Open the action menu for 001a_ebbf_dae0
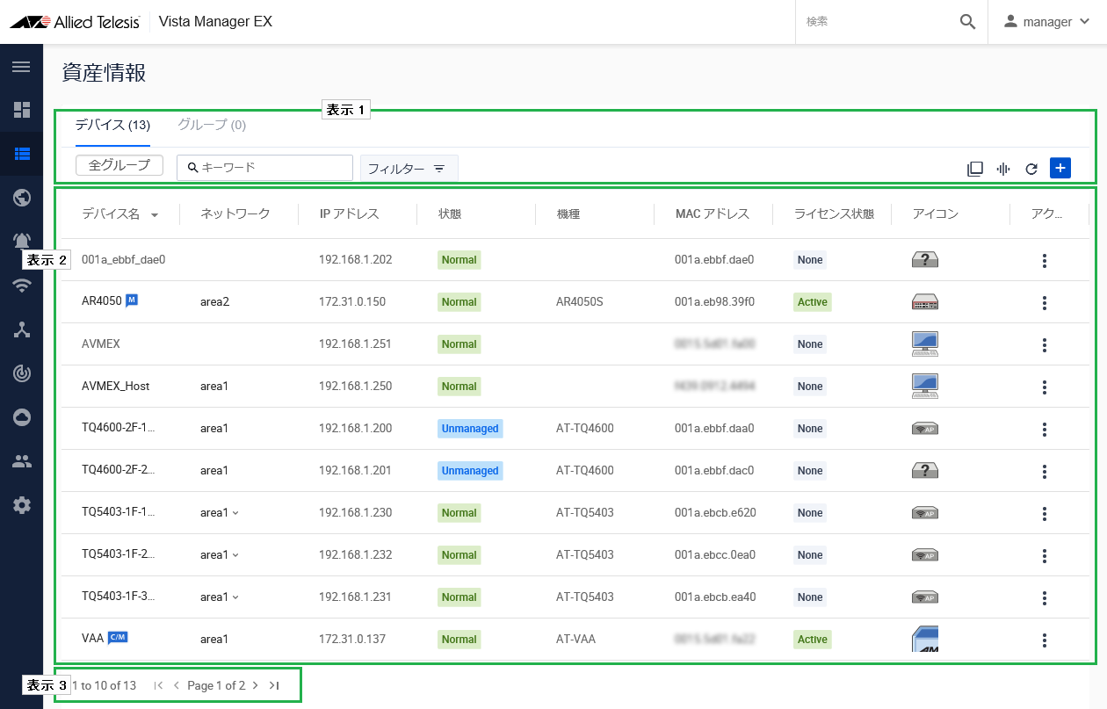 click(1045, 260)
